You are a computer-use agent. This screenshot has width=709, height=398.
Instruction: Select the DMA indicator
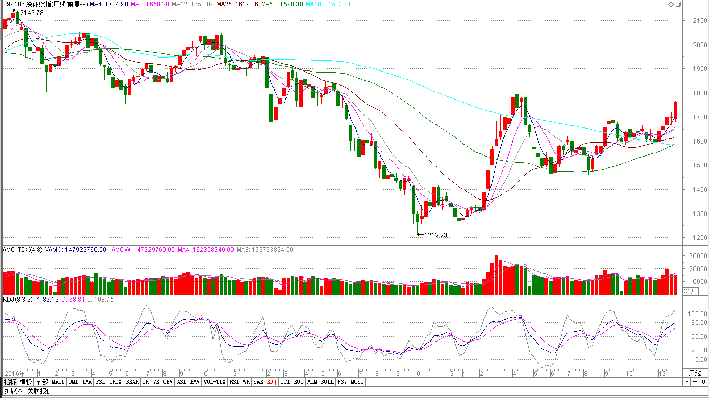point(87,382)
